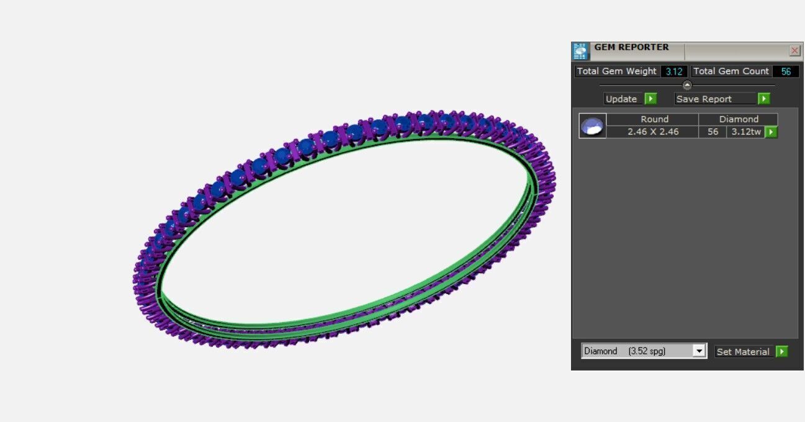Click the Total Gem Weight label
Image resolution: width=805 pixels, height=422 pixels.
(616, 71)
